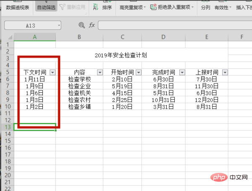Image resolution: width=252 pixels, height=191 pixels.
Task: Click the select-all corner triangle
Action: click(x=10, y=37)
